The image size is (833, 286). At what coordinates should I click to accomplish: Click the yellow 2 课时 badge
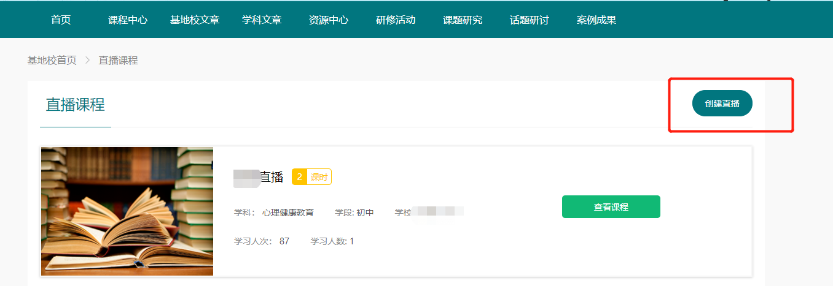point(311,177)
